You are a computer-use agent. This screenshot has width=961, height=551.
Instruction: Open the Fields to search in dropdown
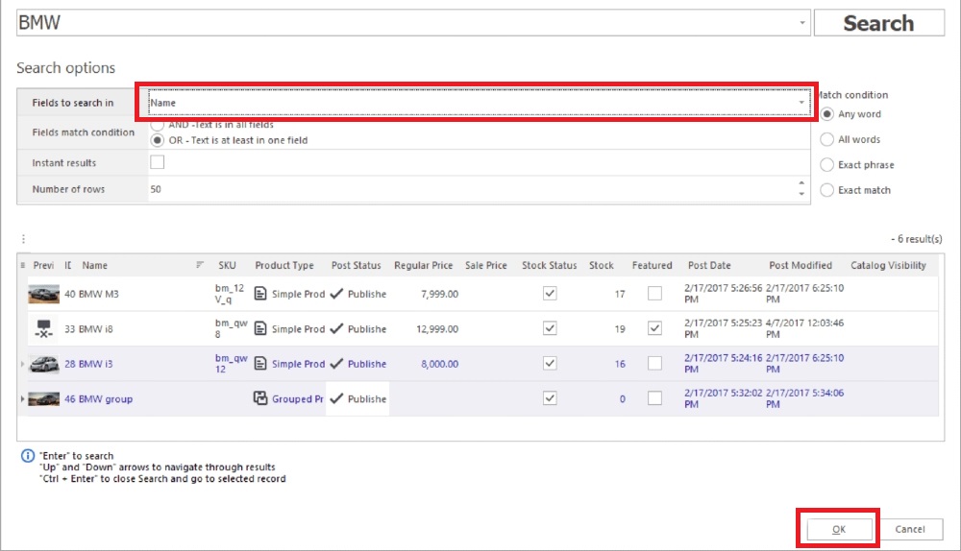801,103
